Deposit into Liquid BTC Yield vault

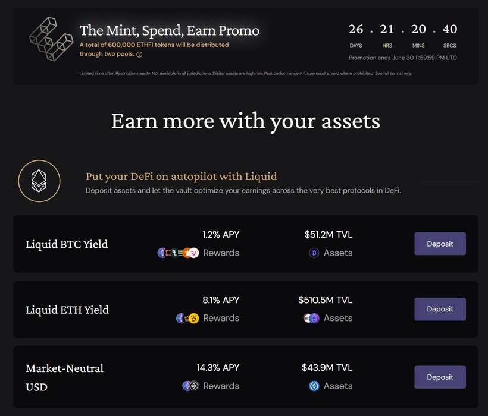tap(440, 244)
